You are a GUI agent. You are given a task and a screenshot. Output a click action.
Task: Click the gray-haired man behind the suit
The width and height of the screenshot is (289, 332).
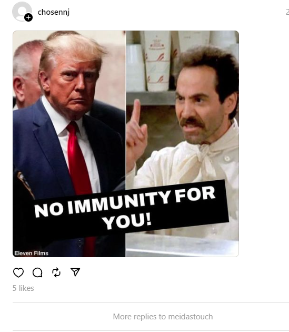(x=26, y=74)
